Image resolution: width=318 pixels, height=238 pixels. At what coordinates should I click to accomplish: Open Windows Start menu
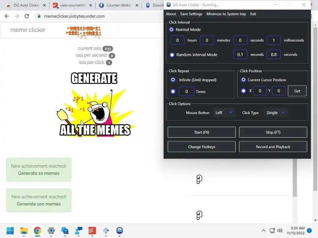tap(10, 231)
